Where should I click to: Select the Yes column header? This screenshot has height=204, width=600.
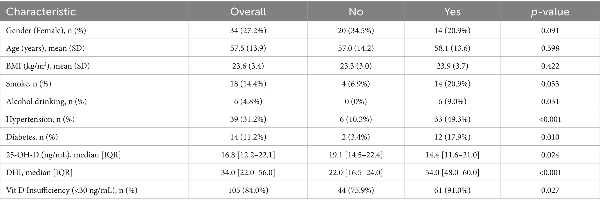452,12
